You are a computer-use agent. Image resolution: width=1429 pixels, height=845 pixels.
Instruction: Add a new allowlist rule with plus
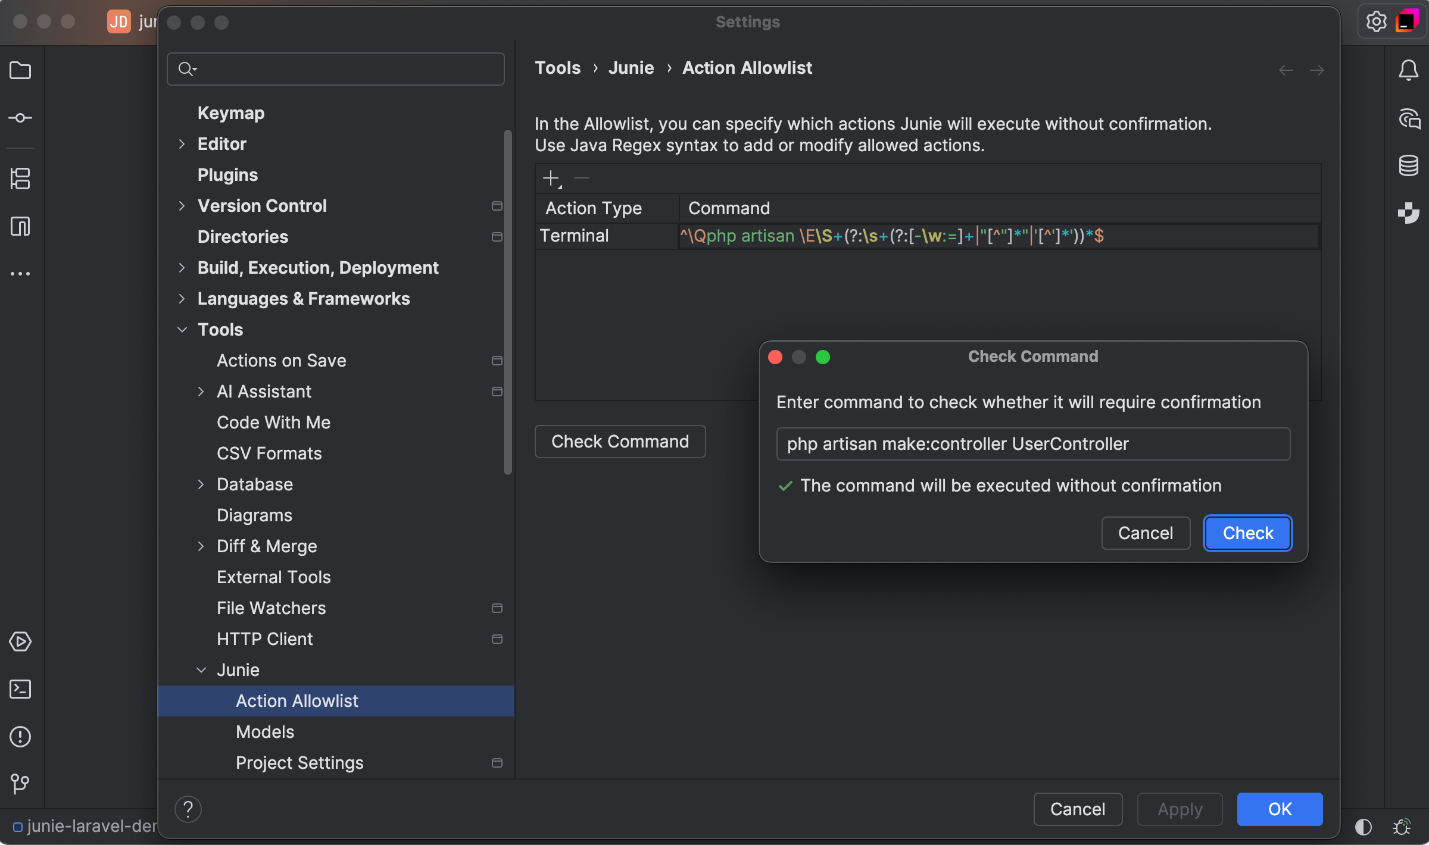click(551, 178)
